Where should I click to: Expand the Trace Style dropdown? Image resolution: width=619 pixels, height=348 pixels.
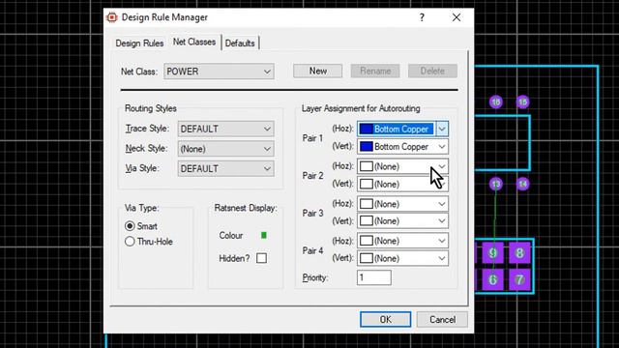tap(225, 129)
